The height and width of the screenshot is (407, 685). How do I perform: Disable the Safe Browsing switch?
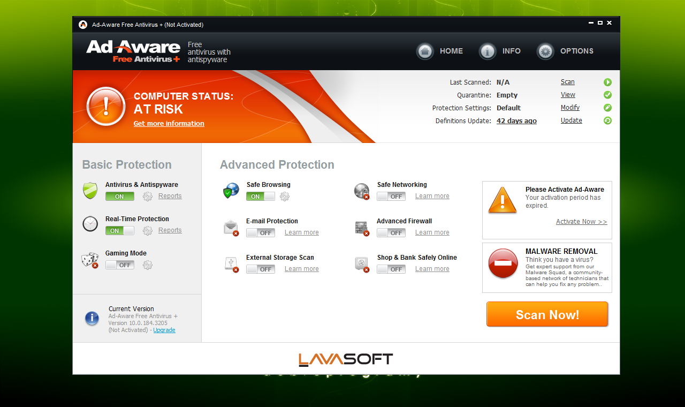point(261,197)
